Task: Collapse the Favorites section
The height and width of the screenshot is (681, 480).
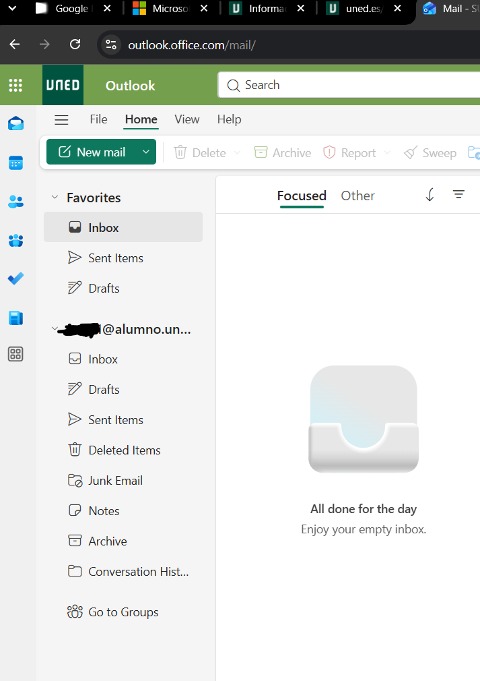Action: [x=55, y=197]
